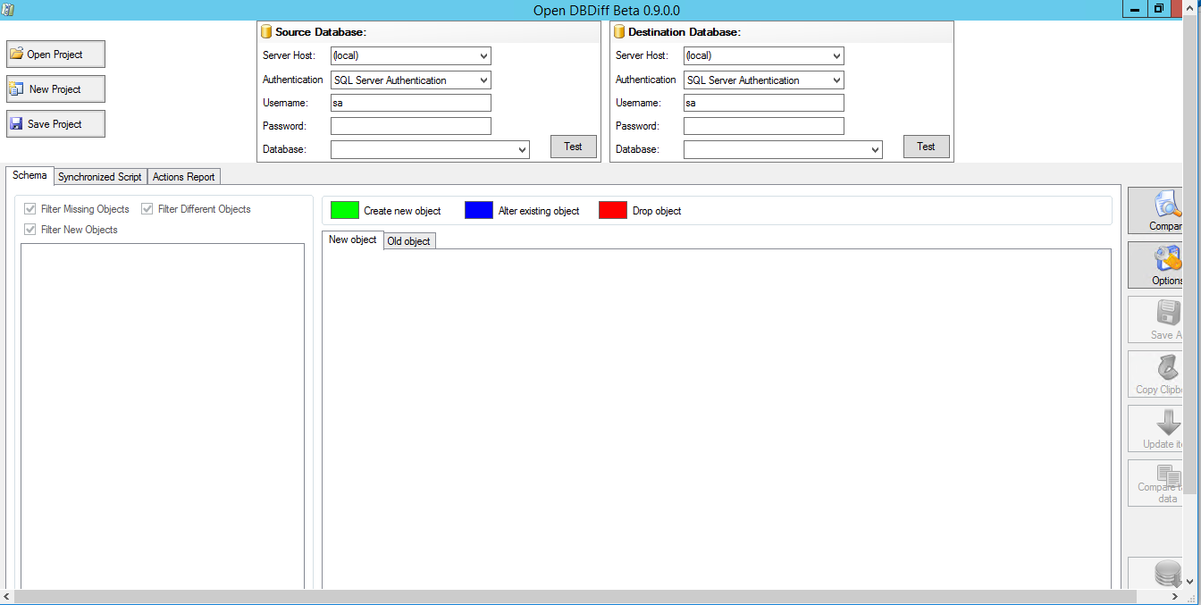Toggle Filter Missing Objects checkbox
Screen dimensions: 1201x605
coord(30,209)
